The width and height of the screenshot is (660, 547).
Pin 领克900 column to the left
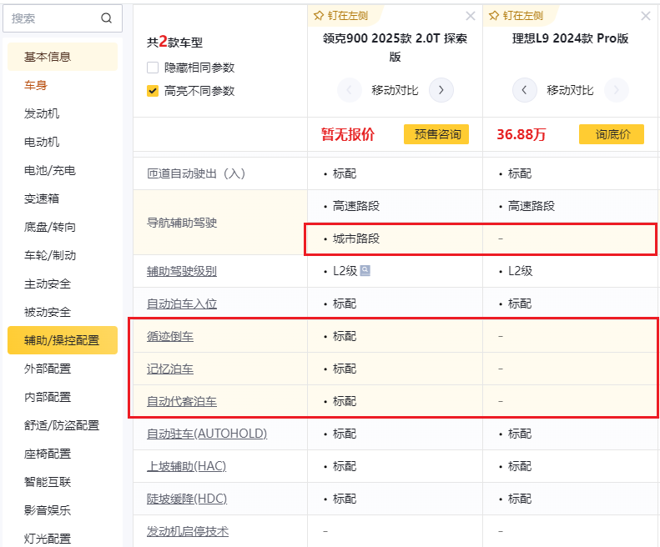341,16
